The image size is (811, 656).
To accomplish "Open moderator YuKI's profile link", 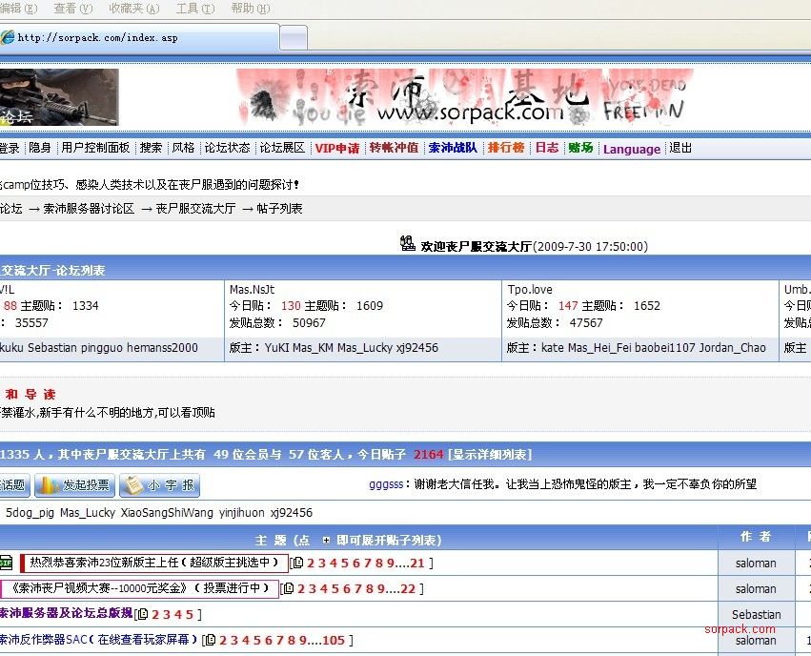I will pyautogui.click(x=278, y=348).
